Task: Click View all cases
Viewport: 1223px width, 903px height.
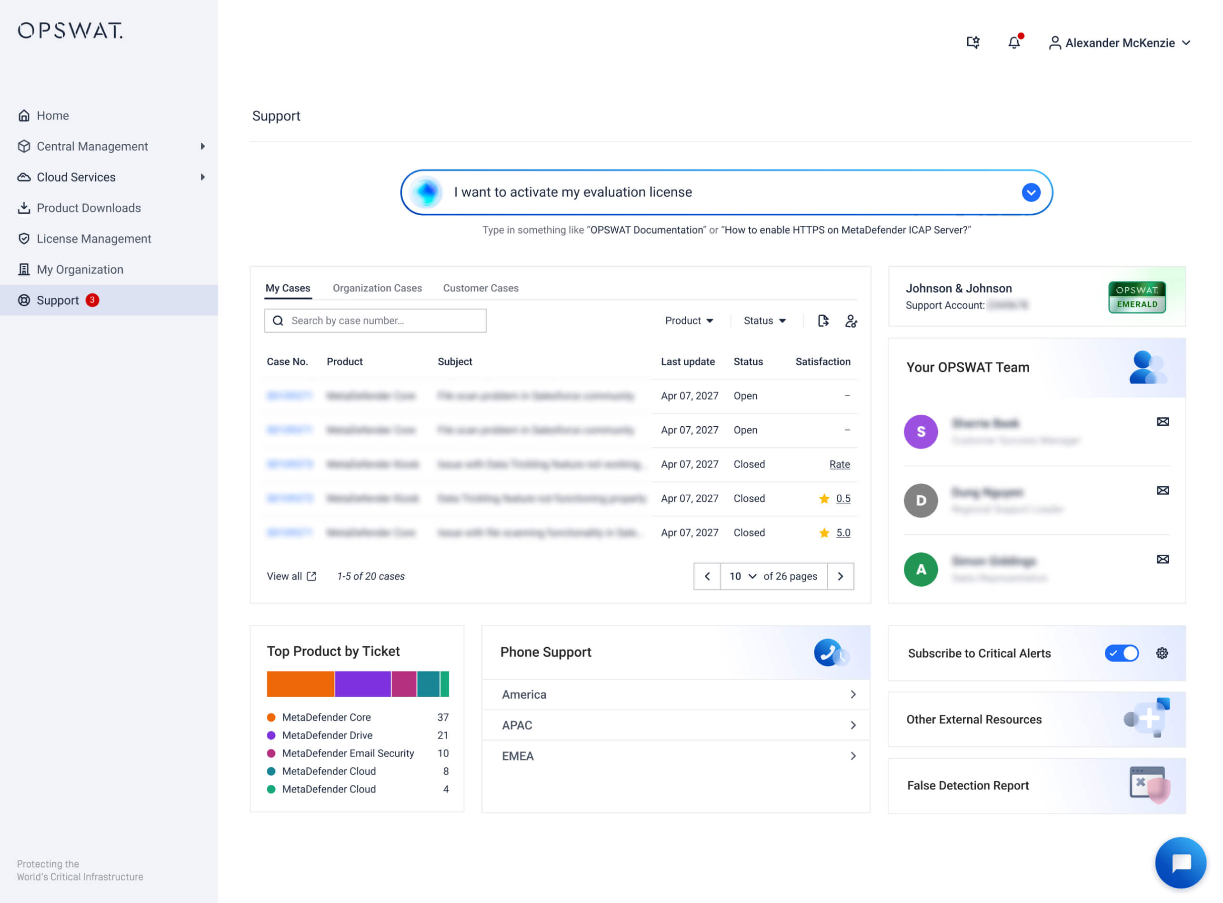Action: [x=291, y=576]
